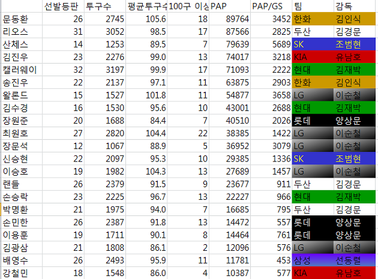Select the name cell 왈론드
Viewport: 378px width, 279px height.
[x=22, y=95]
